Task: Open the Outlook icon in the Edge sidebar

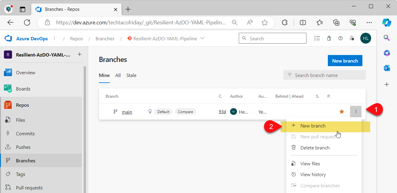Action: 387,68
